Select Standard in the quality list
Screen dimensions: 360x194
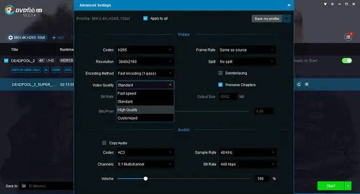[x=145, y=102]
